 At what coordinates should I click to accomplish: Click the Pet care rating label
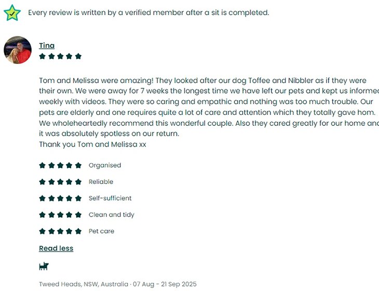pos(101,231)
